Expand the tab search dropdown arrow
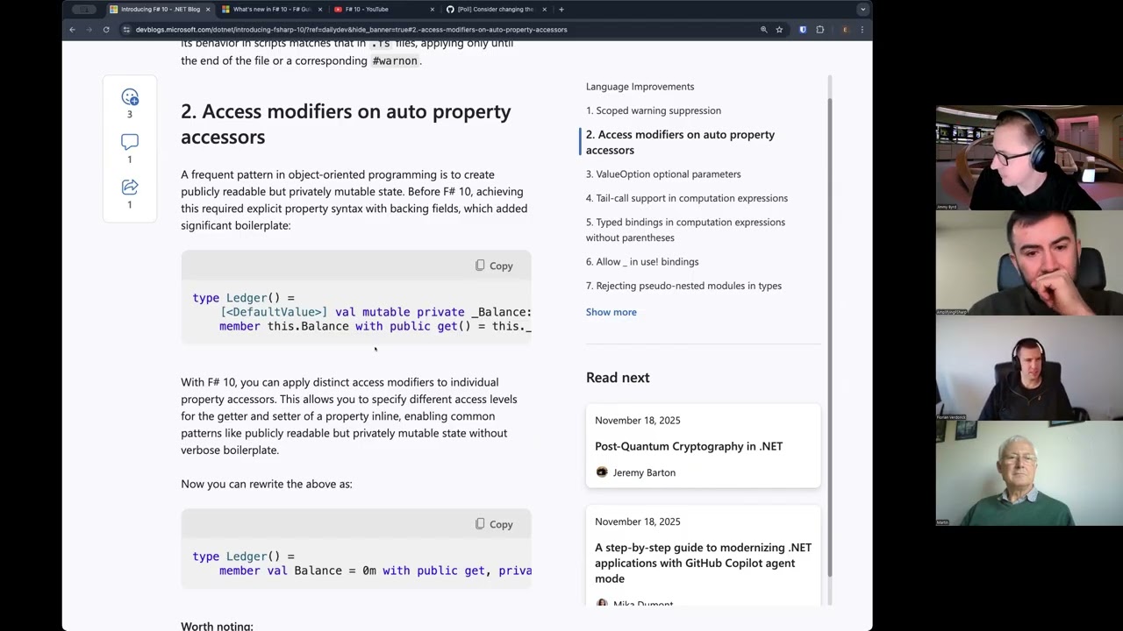 [862, 10]
